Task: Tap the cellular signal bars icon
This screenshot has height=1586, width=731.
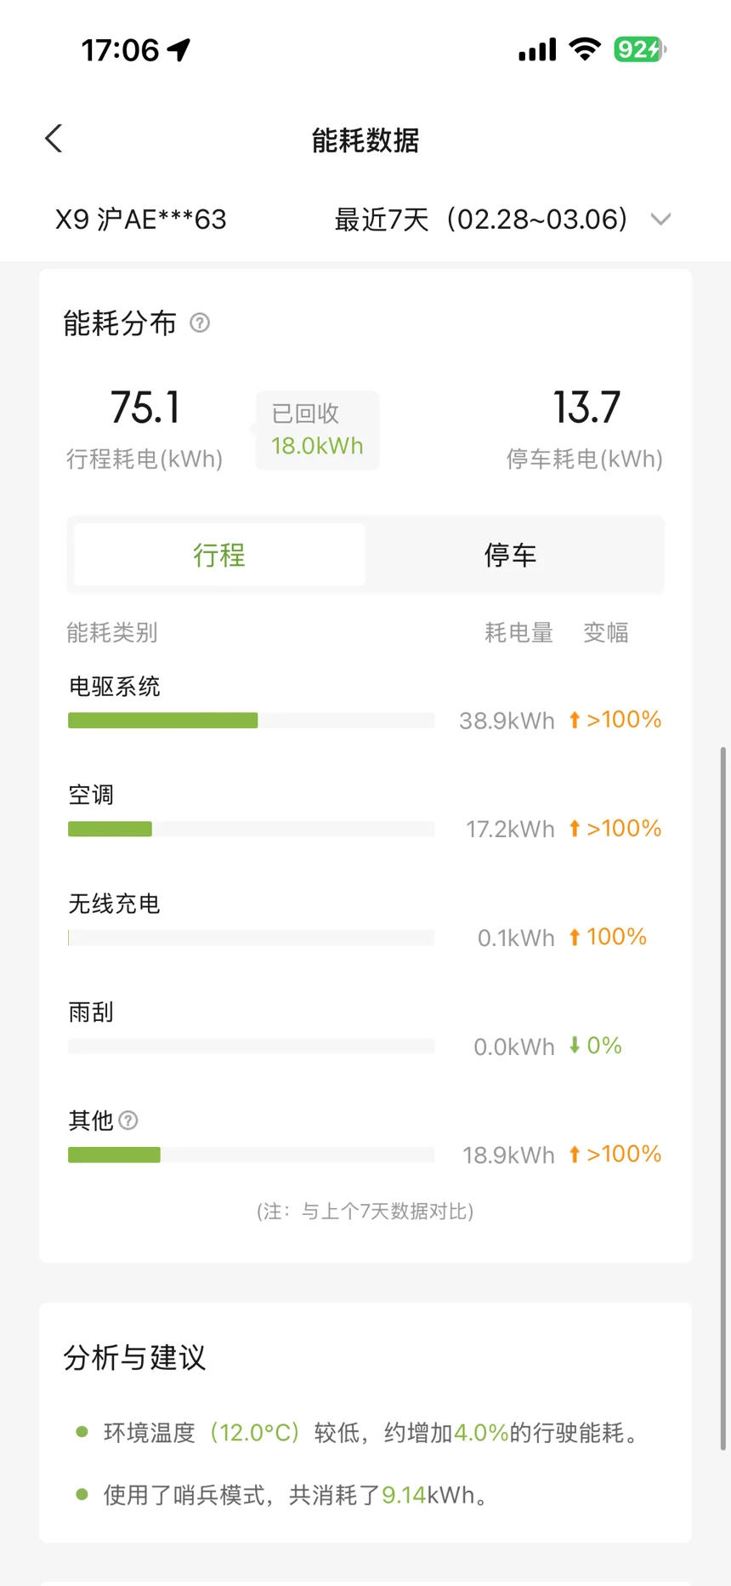Action: (537, 50)
